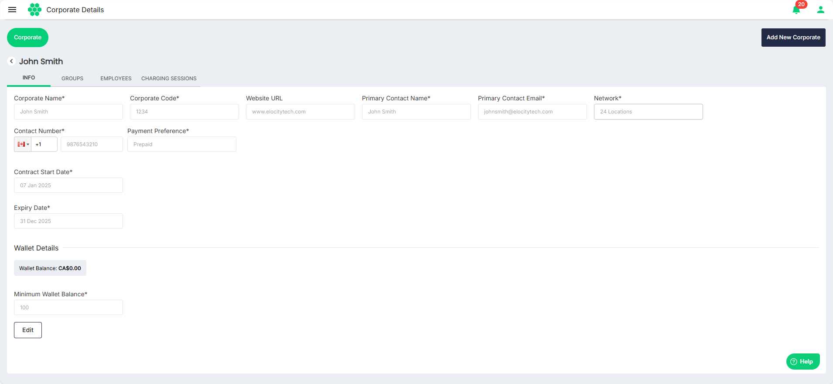The width and height of the screenshot is (833, 384).
Task: Open the hamburger navigation menu
Action: [12, 10]
